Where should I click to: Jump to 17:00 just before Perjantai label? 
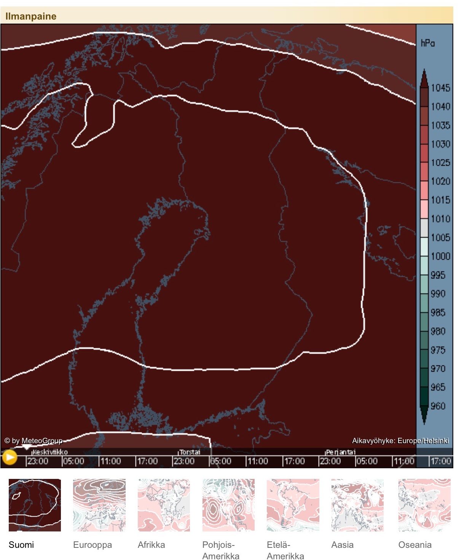click(294, 461)
